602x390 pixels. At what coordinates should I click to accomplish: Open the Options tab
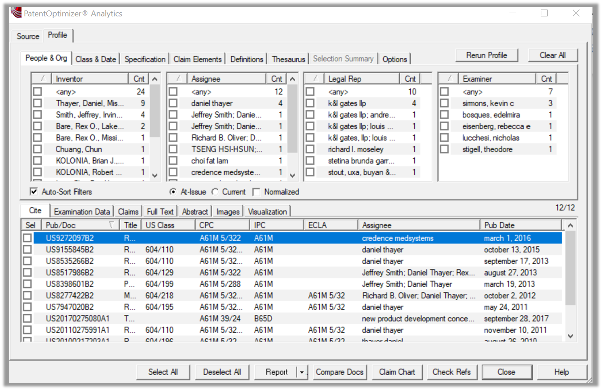click(395, 59)
